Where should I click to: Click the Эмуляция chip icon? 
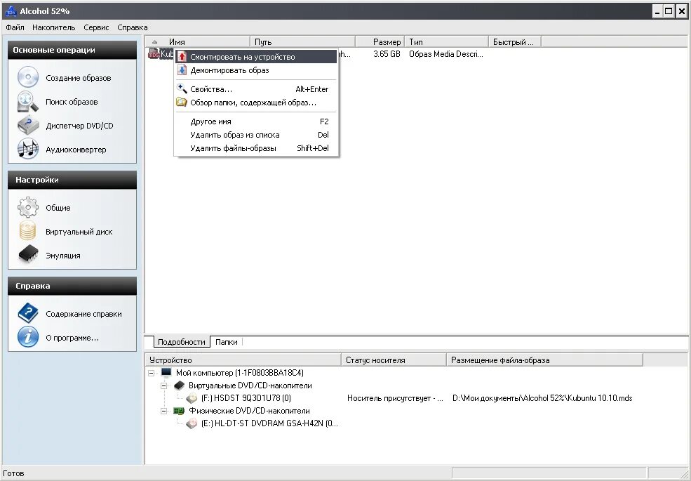(x=28, y=255)
